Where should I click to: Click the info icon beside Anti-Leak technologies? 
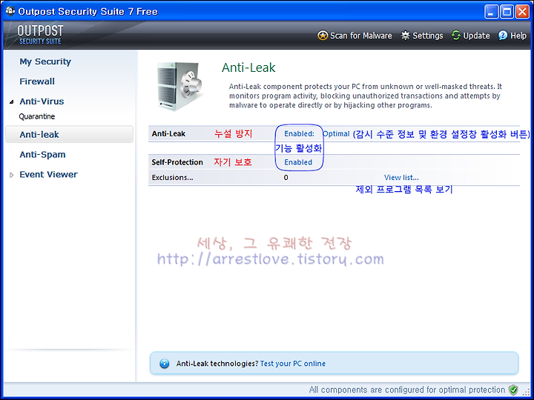(164, 364)
